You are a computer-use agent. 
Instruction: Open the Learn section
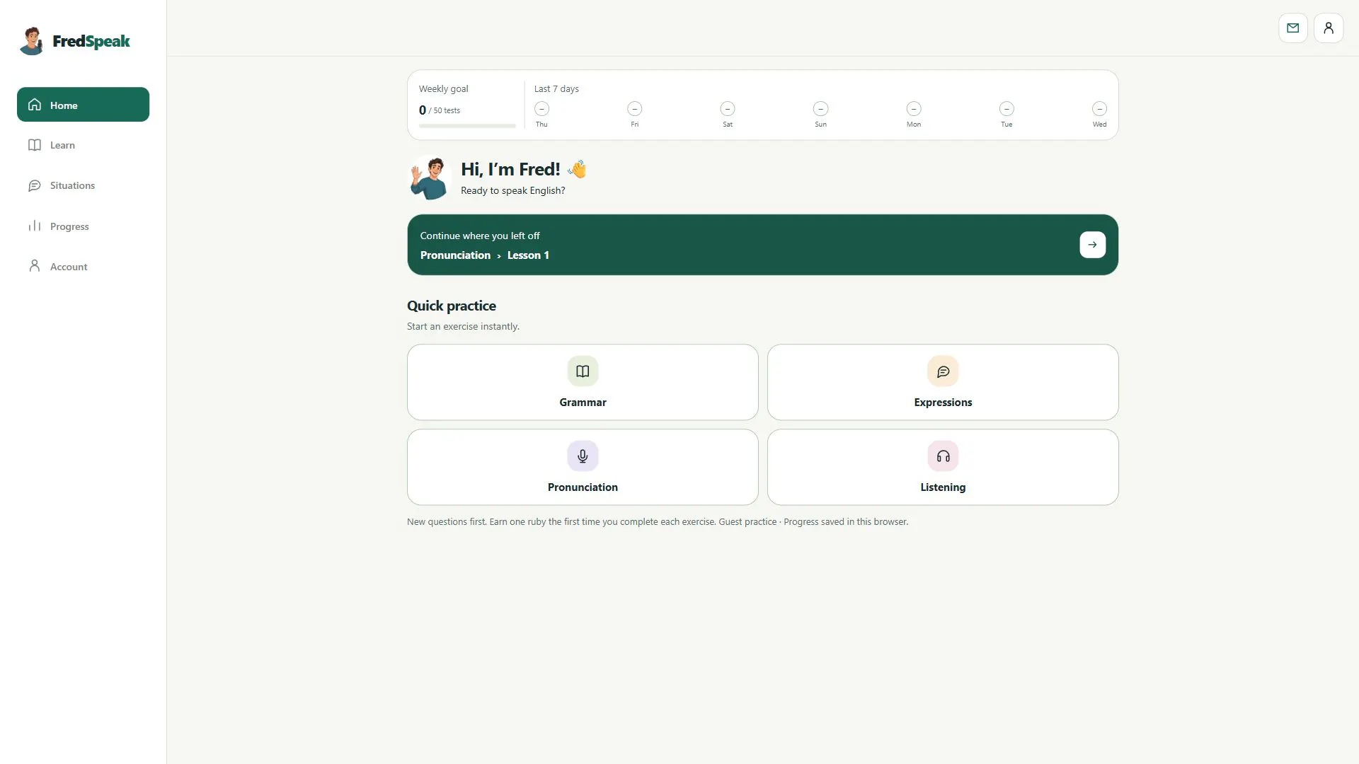click(x=83, y=145)
